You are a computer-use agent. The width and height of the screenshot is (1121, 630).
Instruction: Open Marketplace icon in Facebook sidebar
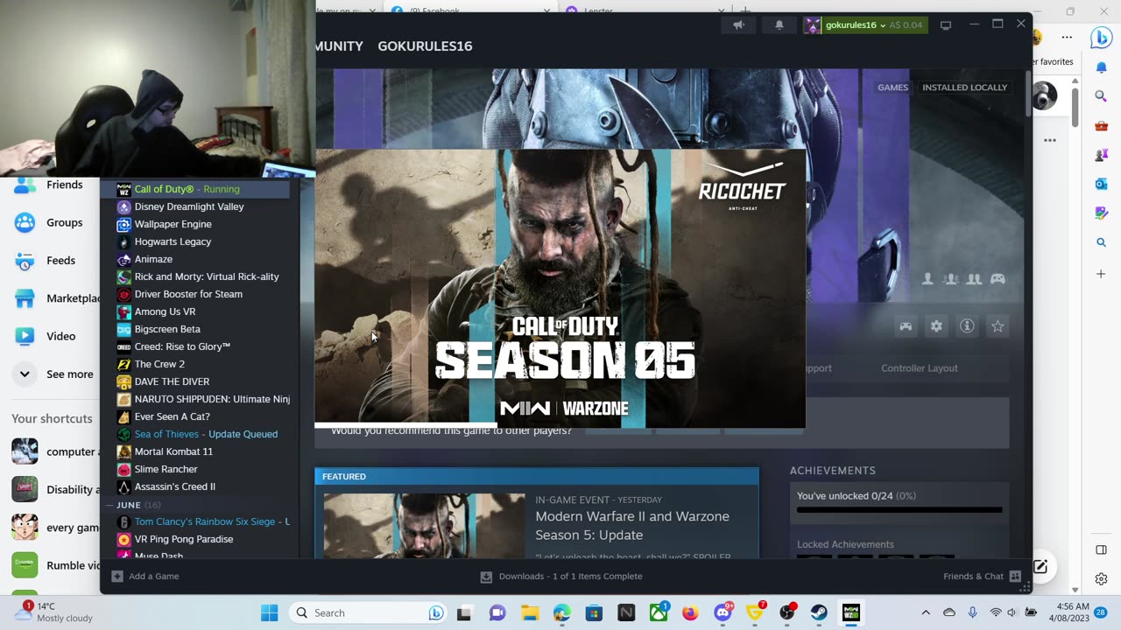(25, 298)
